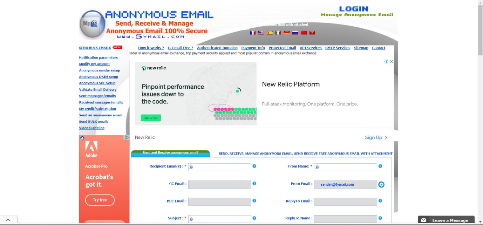Focus the ReplyTo Email input field
483x225 pixels.
click(346, 202)
